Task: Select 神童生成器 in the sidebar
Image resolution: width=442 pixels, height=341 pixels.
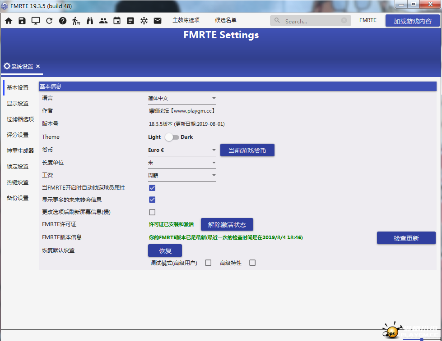Action: coord(20,151)
